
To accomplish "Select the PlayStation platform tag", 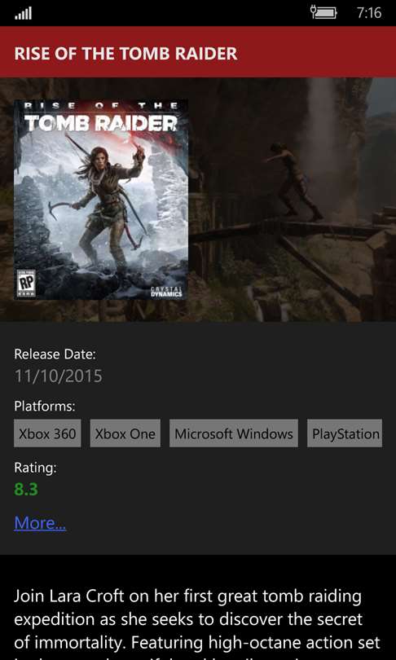I will (345, 433).
